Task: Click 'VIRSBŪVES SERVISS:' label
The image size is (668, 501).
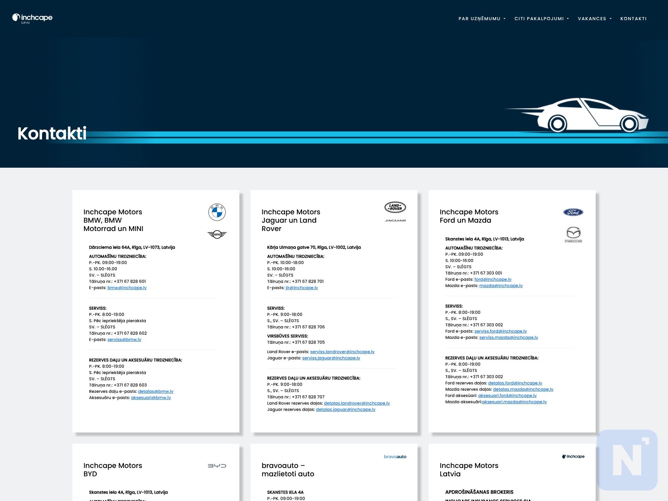Action: coord(287,336)
